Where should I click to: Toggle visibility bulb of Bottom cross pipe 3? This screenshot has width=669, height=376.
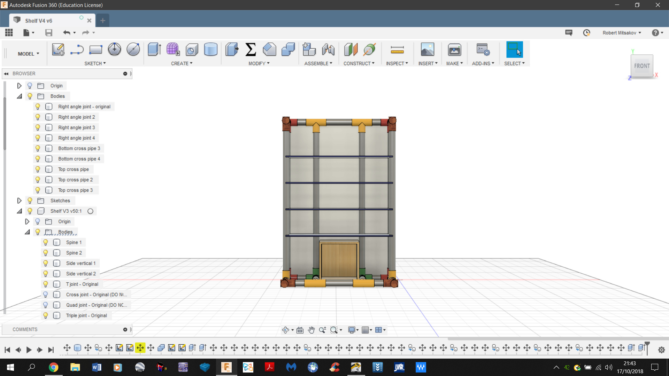[38, 148]
